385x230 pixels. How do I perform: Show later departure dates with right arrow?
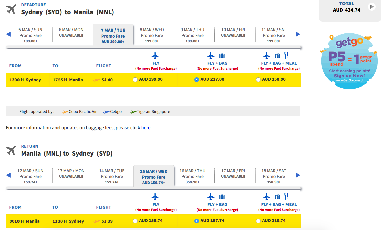[x=298, y=34]
